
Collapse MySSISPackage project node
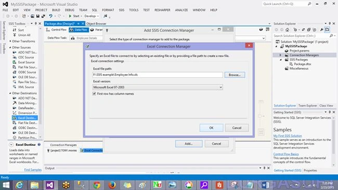pyautogui.click(x=276, y=46)
